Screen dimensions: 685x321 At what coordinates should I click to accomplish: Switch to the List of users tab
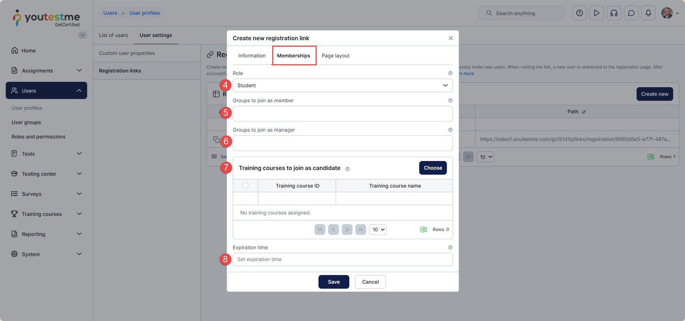coord(113,36)
